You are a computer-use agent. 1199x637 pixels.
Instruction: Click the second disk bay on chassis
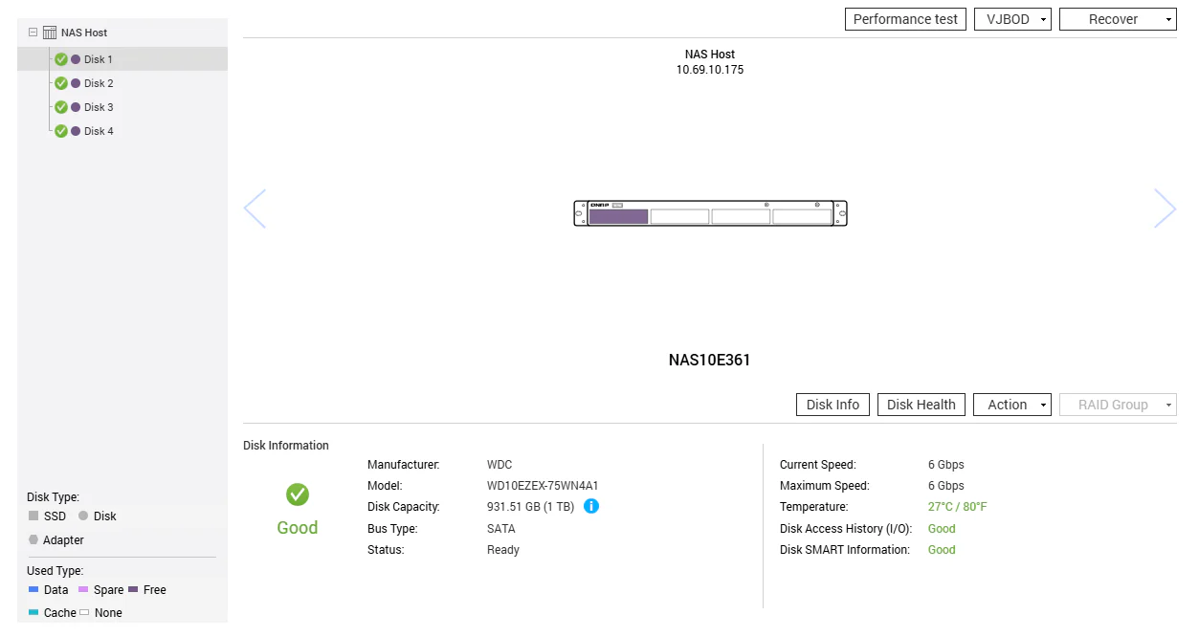679,216
